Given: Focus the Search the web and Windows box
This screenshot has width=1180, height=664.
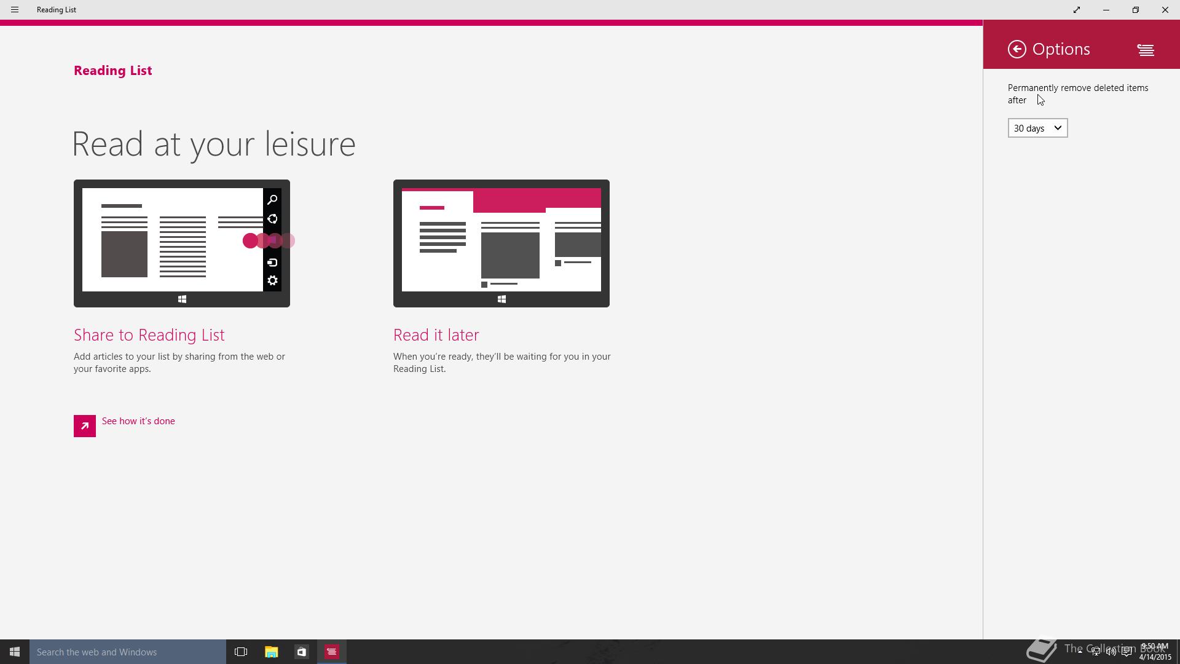Looking at the screenshot, I should point(128,652).
